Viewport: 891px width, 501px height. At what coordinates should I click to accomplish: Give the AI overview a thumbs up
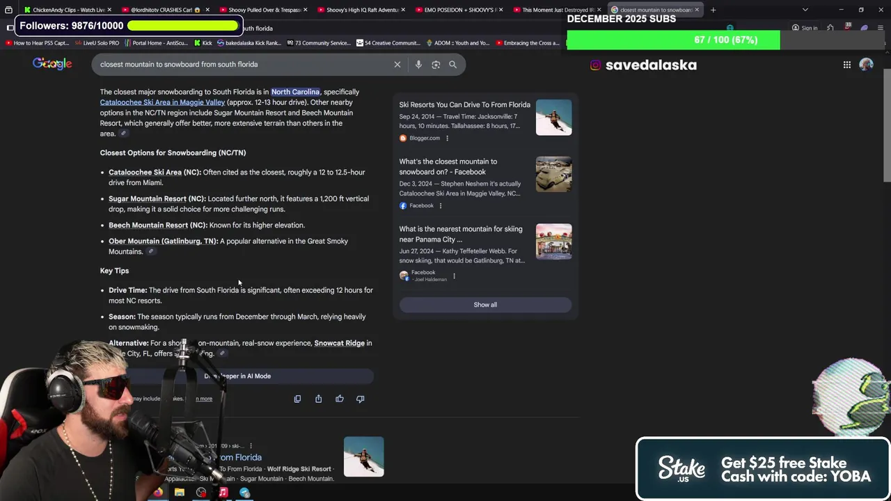[x=340, y=399]
